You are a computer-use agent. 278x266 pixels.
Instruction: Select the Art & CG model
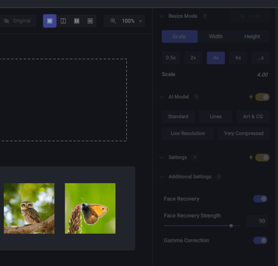click(x=253, y=116)
